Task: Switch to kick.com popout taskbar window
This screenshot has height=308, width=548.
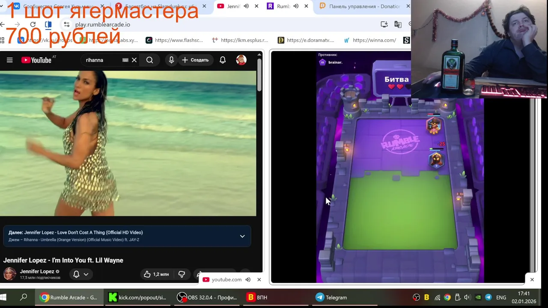Action: click(x=137, y=297)
